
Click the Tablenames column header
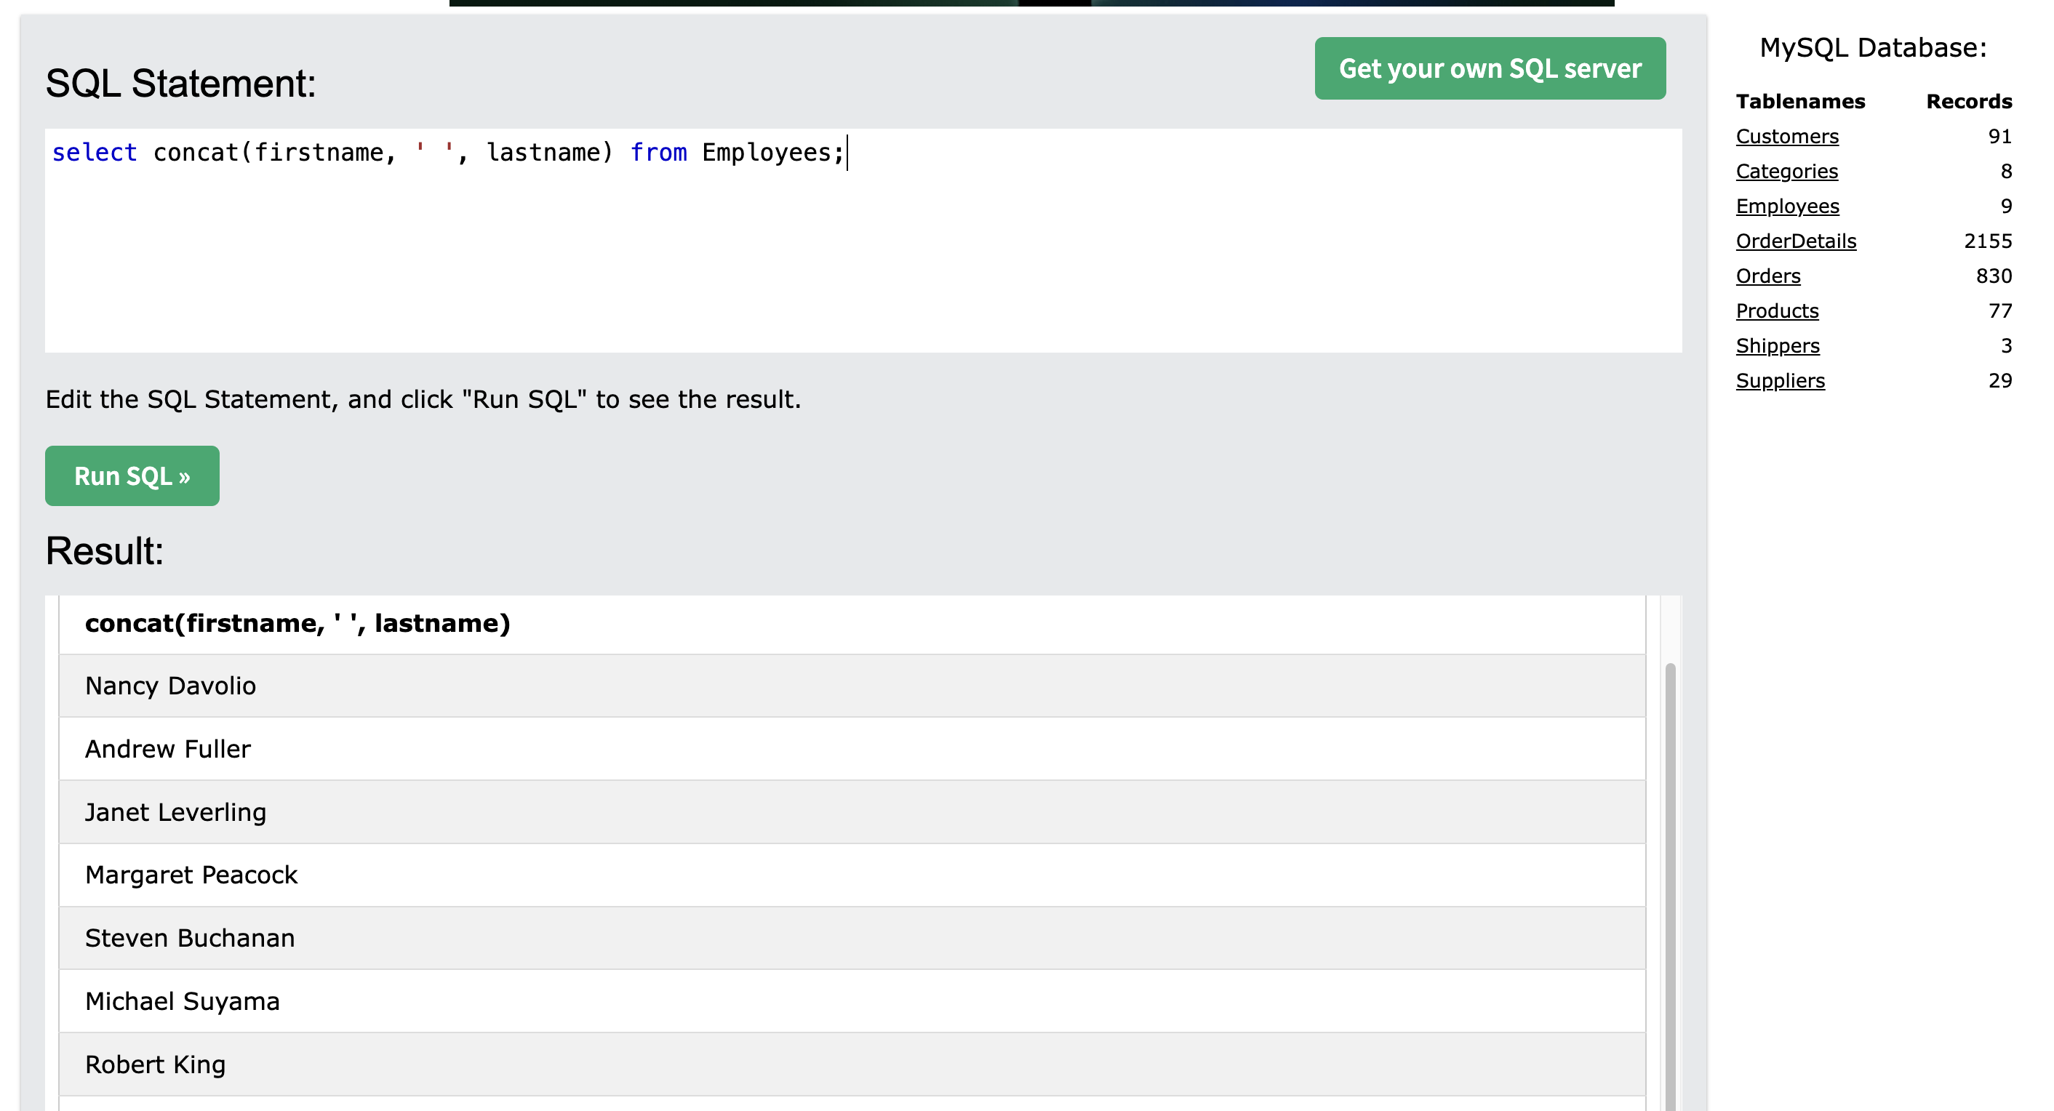[x=1800, y=101]
